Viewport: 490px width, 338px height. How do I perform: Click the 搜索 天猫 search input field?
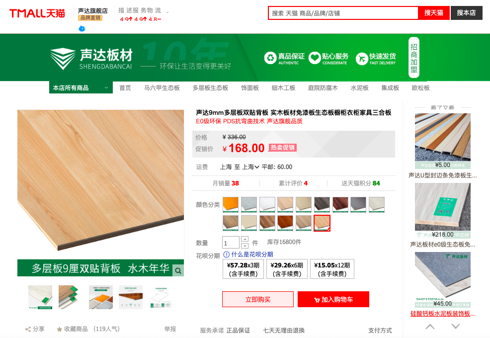click(343, 13)
